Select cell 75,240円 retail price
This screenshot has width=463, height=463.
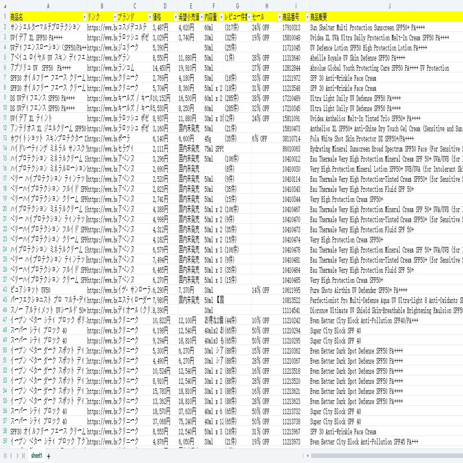(x=191, y=421)
